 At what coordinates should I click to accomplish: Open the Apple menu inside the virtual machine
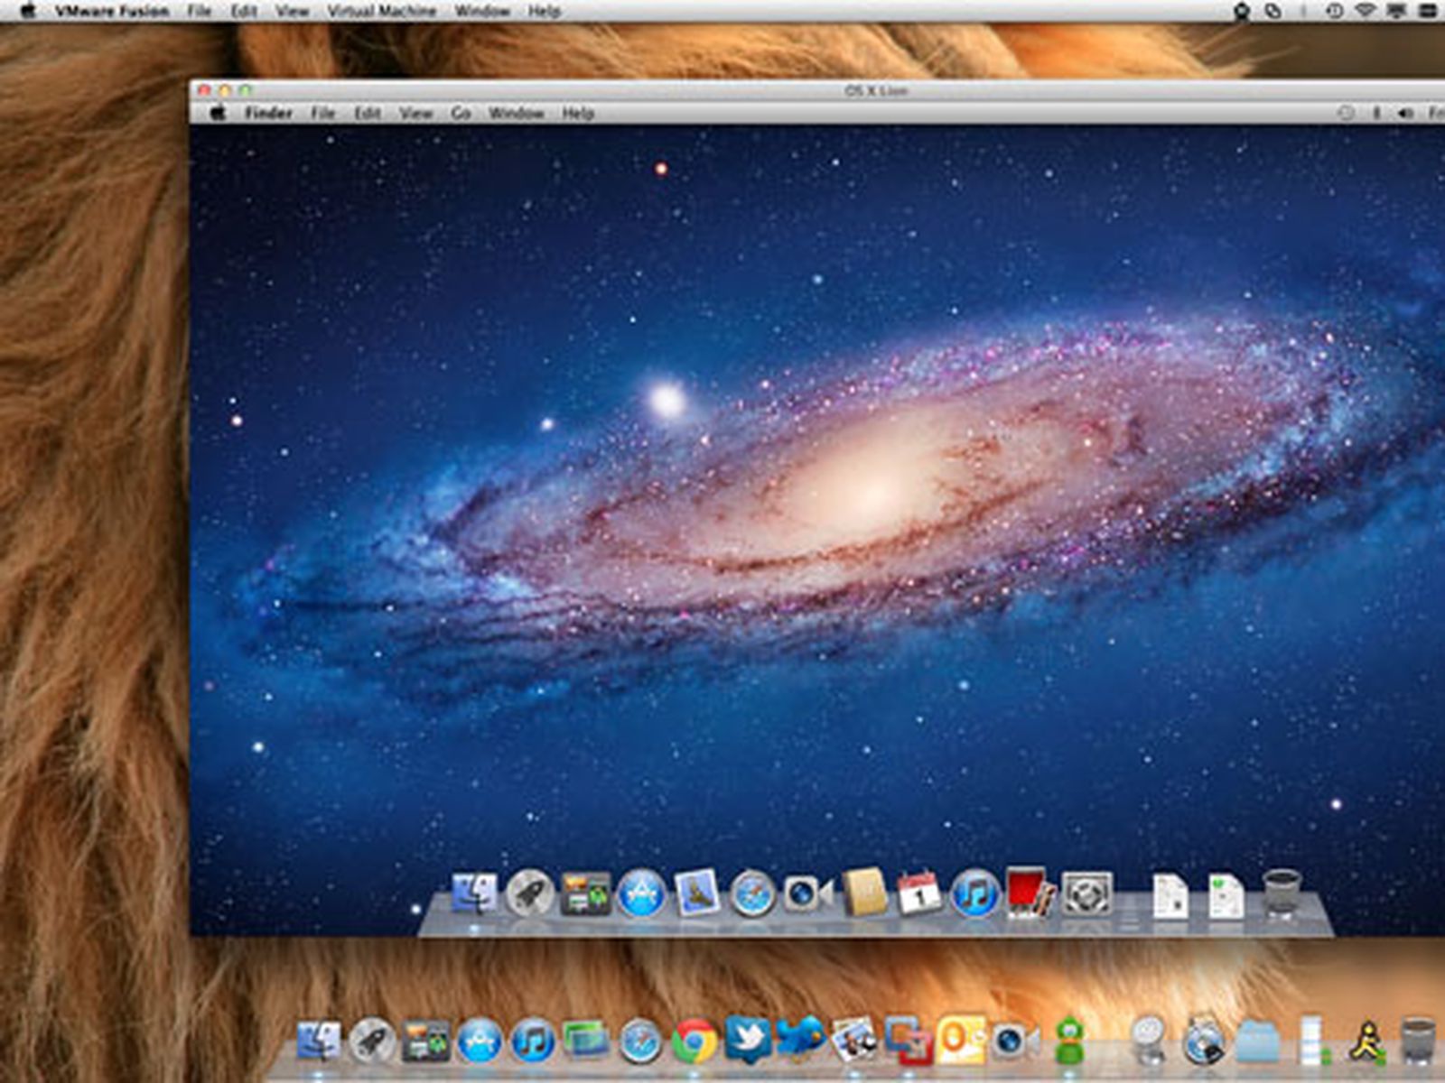(218, 113)
